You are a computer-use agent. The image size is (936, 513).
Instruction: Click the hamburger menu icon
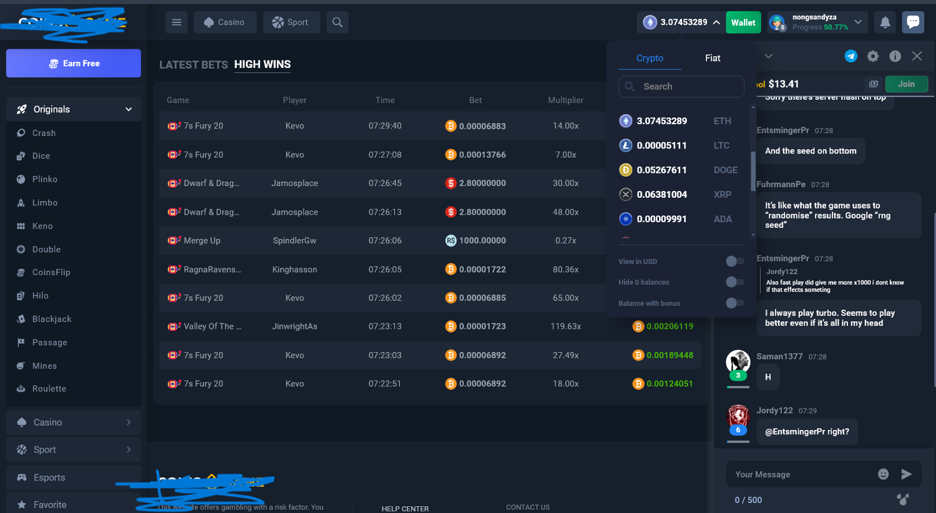click(177, 22)
